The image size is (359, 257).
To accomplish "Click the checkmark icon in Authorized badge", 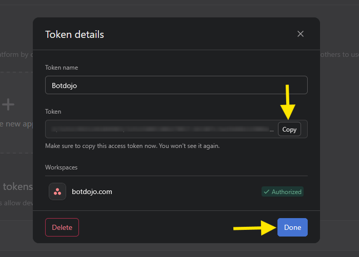I will (266, 191).
